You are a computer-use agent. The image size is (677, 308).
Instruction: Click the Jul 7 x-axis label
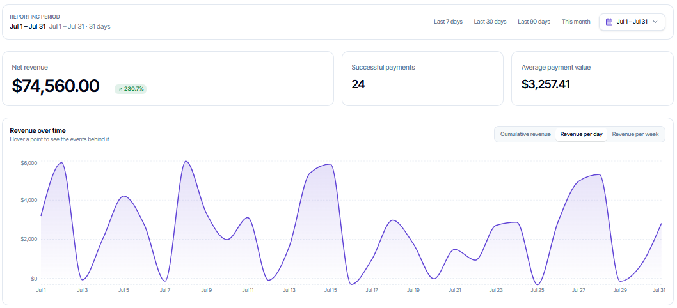tap(165, 290)
